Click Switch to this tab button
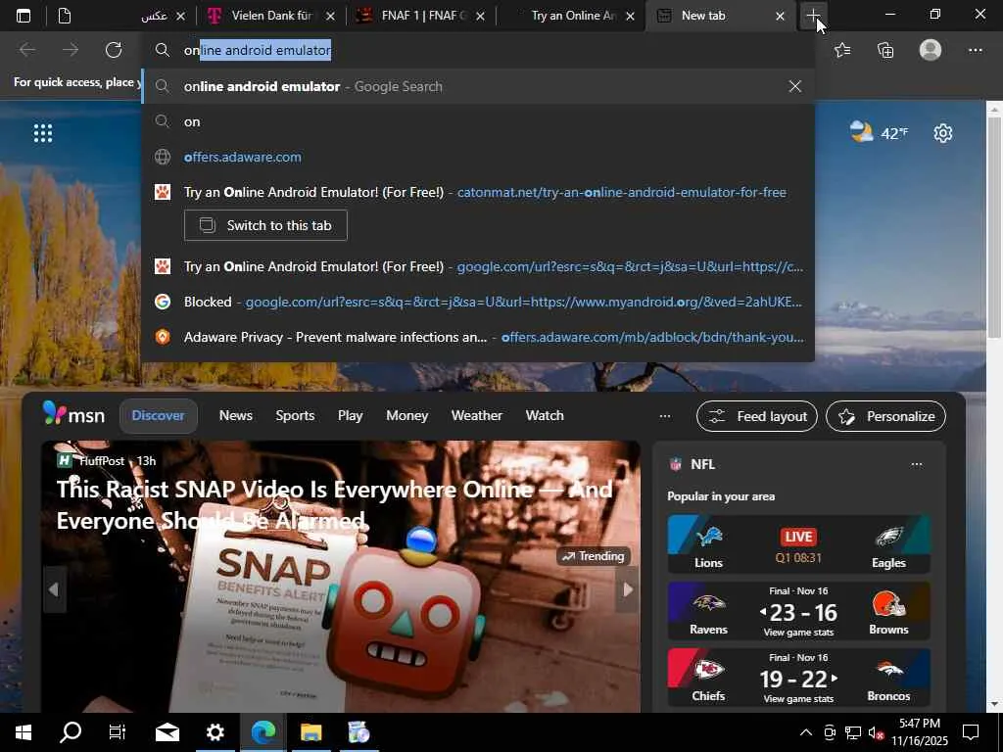The width and height of the screenshot is (1003, 752). click(x=265, y=225)
